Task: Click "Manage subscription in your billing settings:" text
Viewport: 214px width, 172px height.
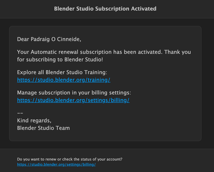Action: pos(74,93)
